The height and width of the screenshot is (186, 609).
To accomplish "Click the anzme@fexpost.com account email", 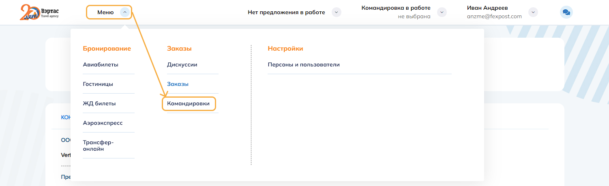I will (x=494, y=17).
